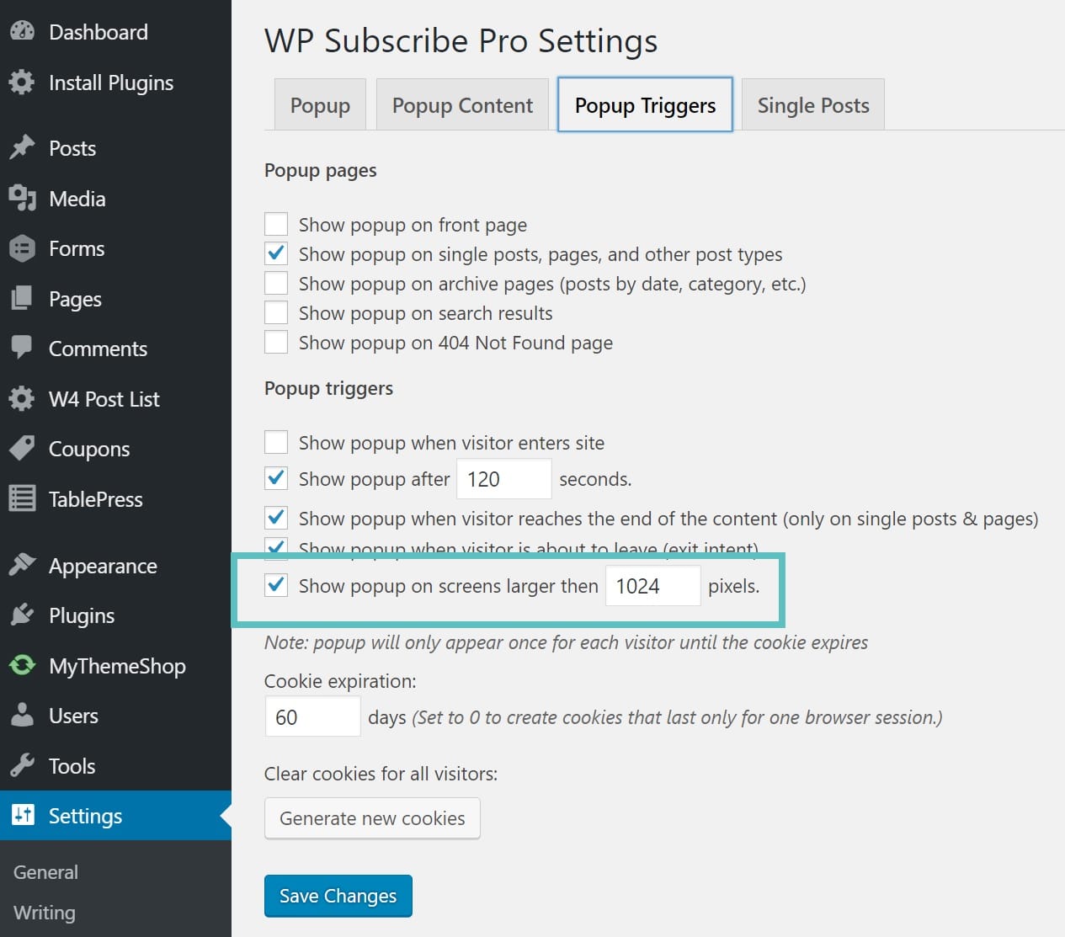Click the TablePress table icon
This screenshot has width=1065, height=937.
click(x=23, y=498)
